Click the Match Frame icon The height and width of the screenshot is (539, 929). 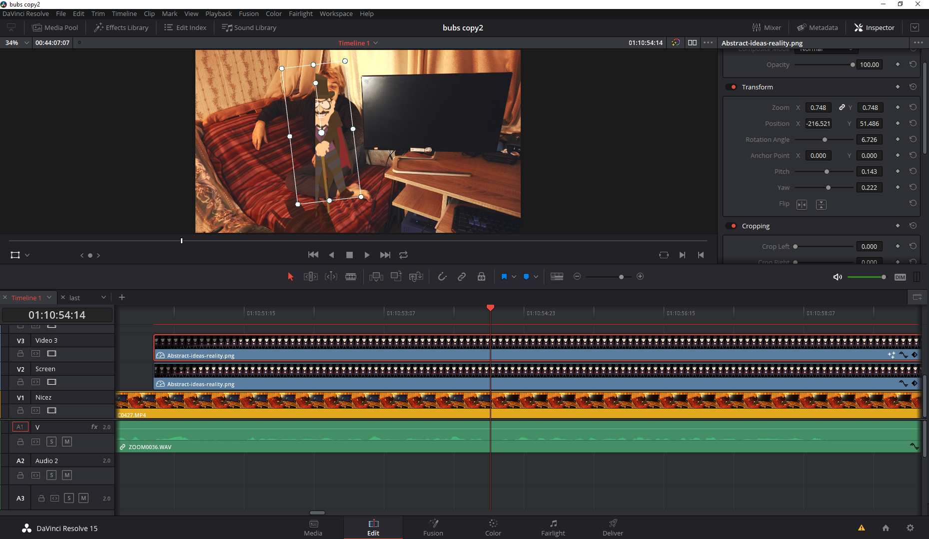(664, 255)
